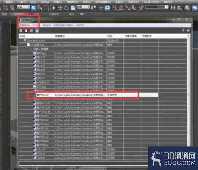
Task: Click the Vault options icon beside Help
Action: click(188, 30)
